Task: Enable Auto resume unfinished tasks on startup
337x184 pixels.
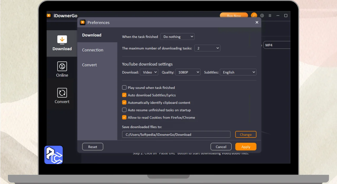Action: point(124,110)
